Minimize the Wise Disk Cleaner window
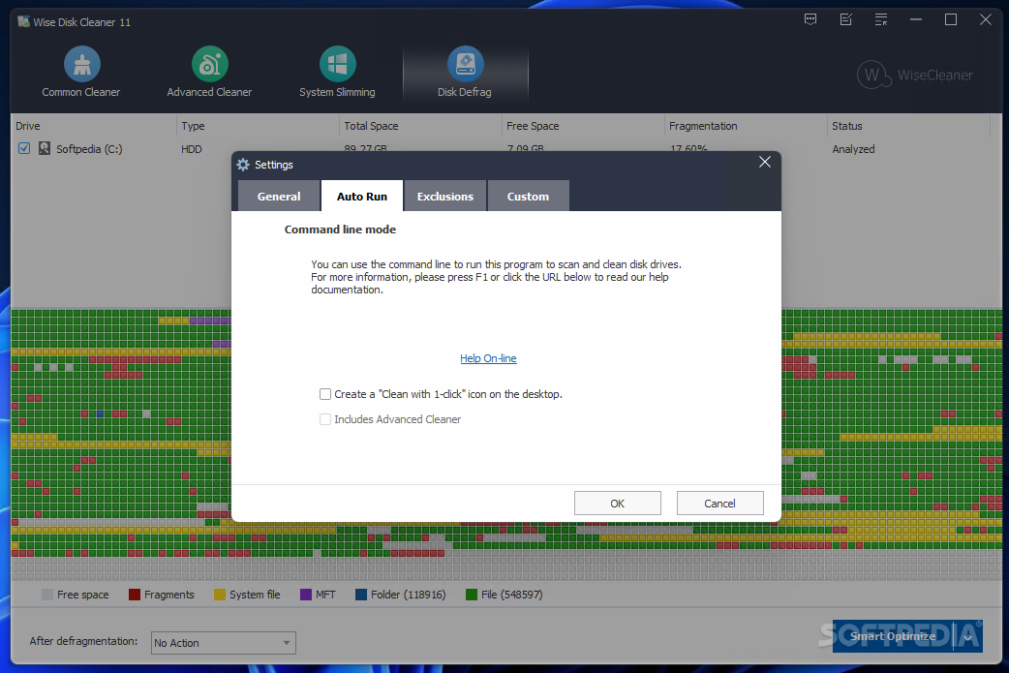This screenshot has height=673, width=1009. coord(916,20)
